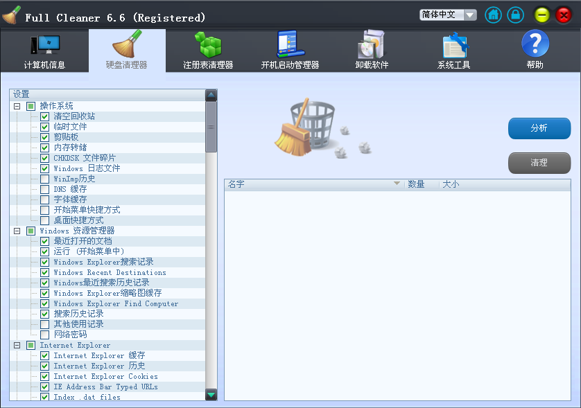This screenshot has height=408, width=581.
Task: Select the 硬盘清理器 tab label
Action: tap(127, 65)
